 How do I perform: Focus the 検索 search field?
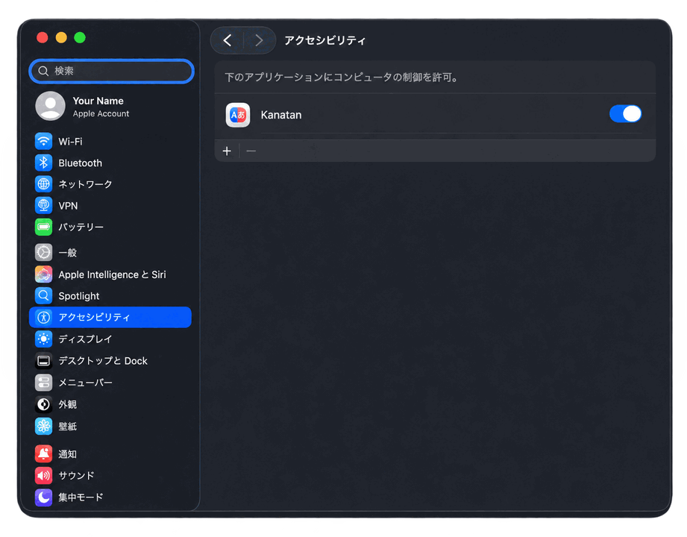tap(112, 71)
